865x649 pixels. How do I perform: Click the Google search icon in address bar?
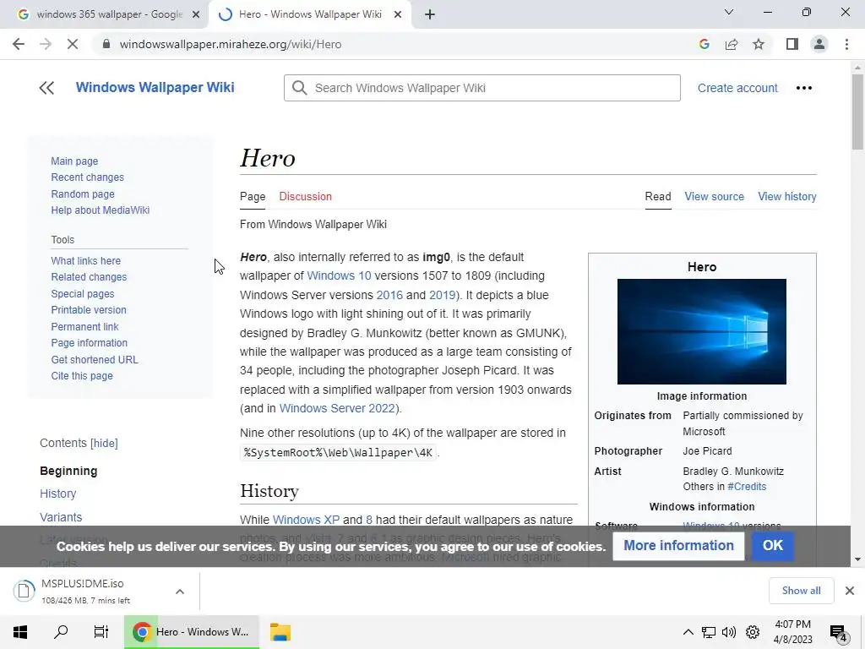click(x=704, y=44)
